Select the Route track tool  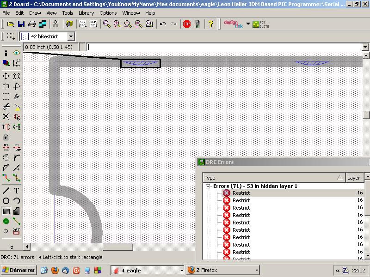point(6,178)
